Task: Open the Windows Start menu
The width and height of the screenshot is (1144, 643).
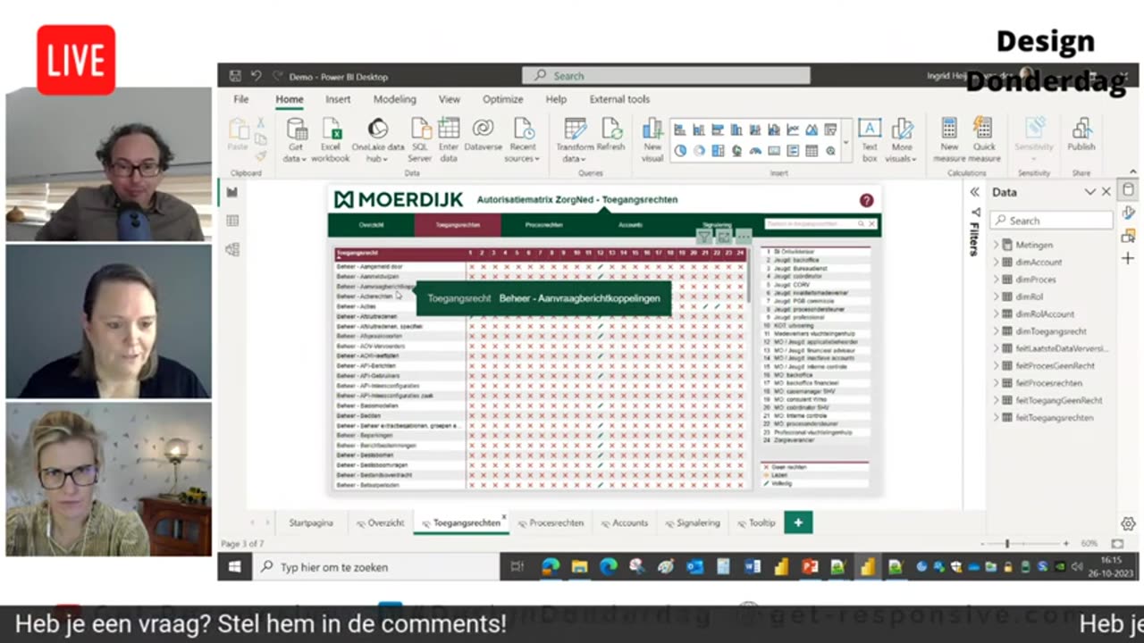Action: [x=235, y=566]
